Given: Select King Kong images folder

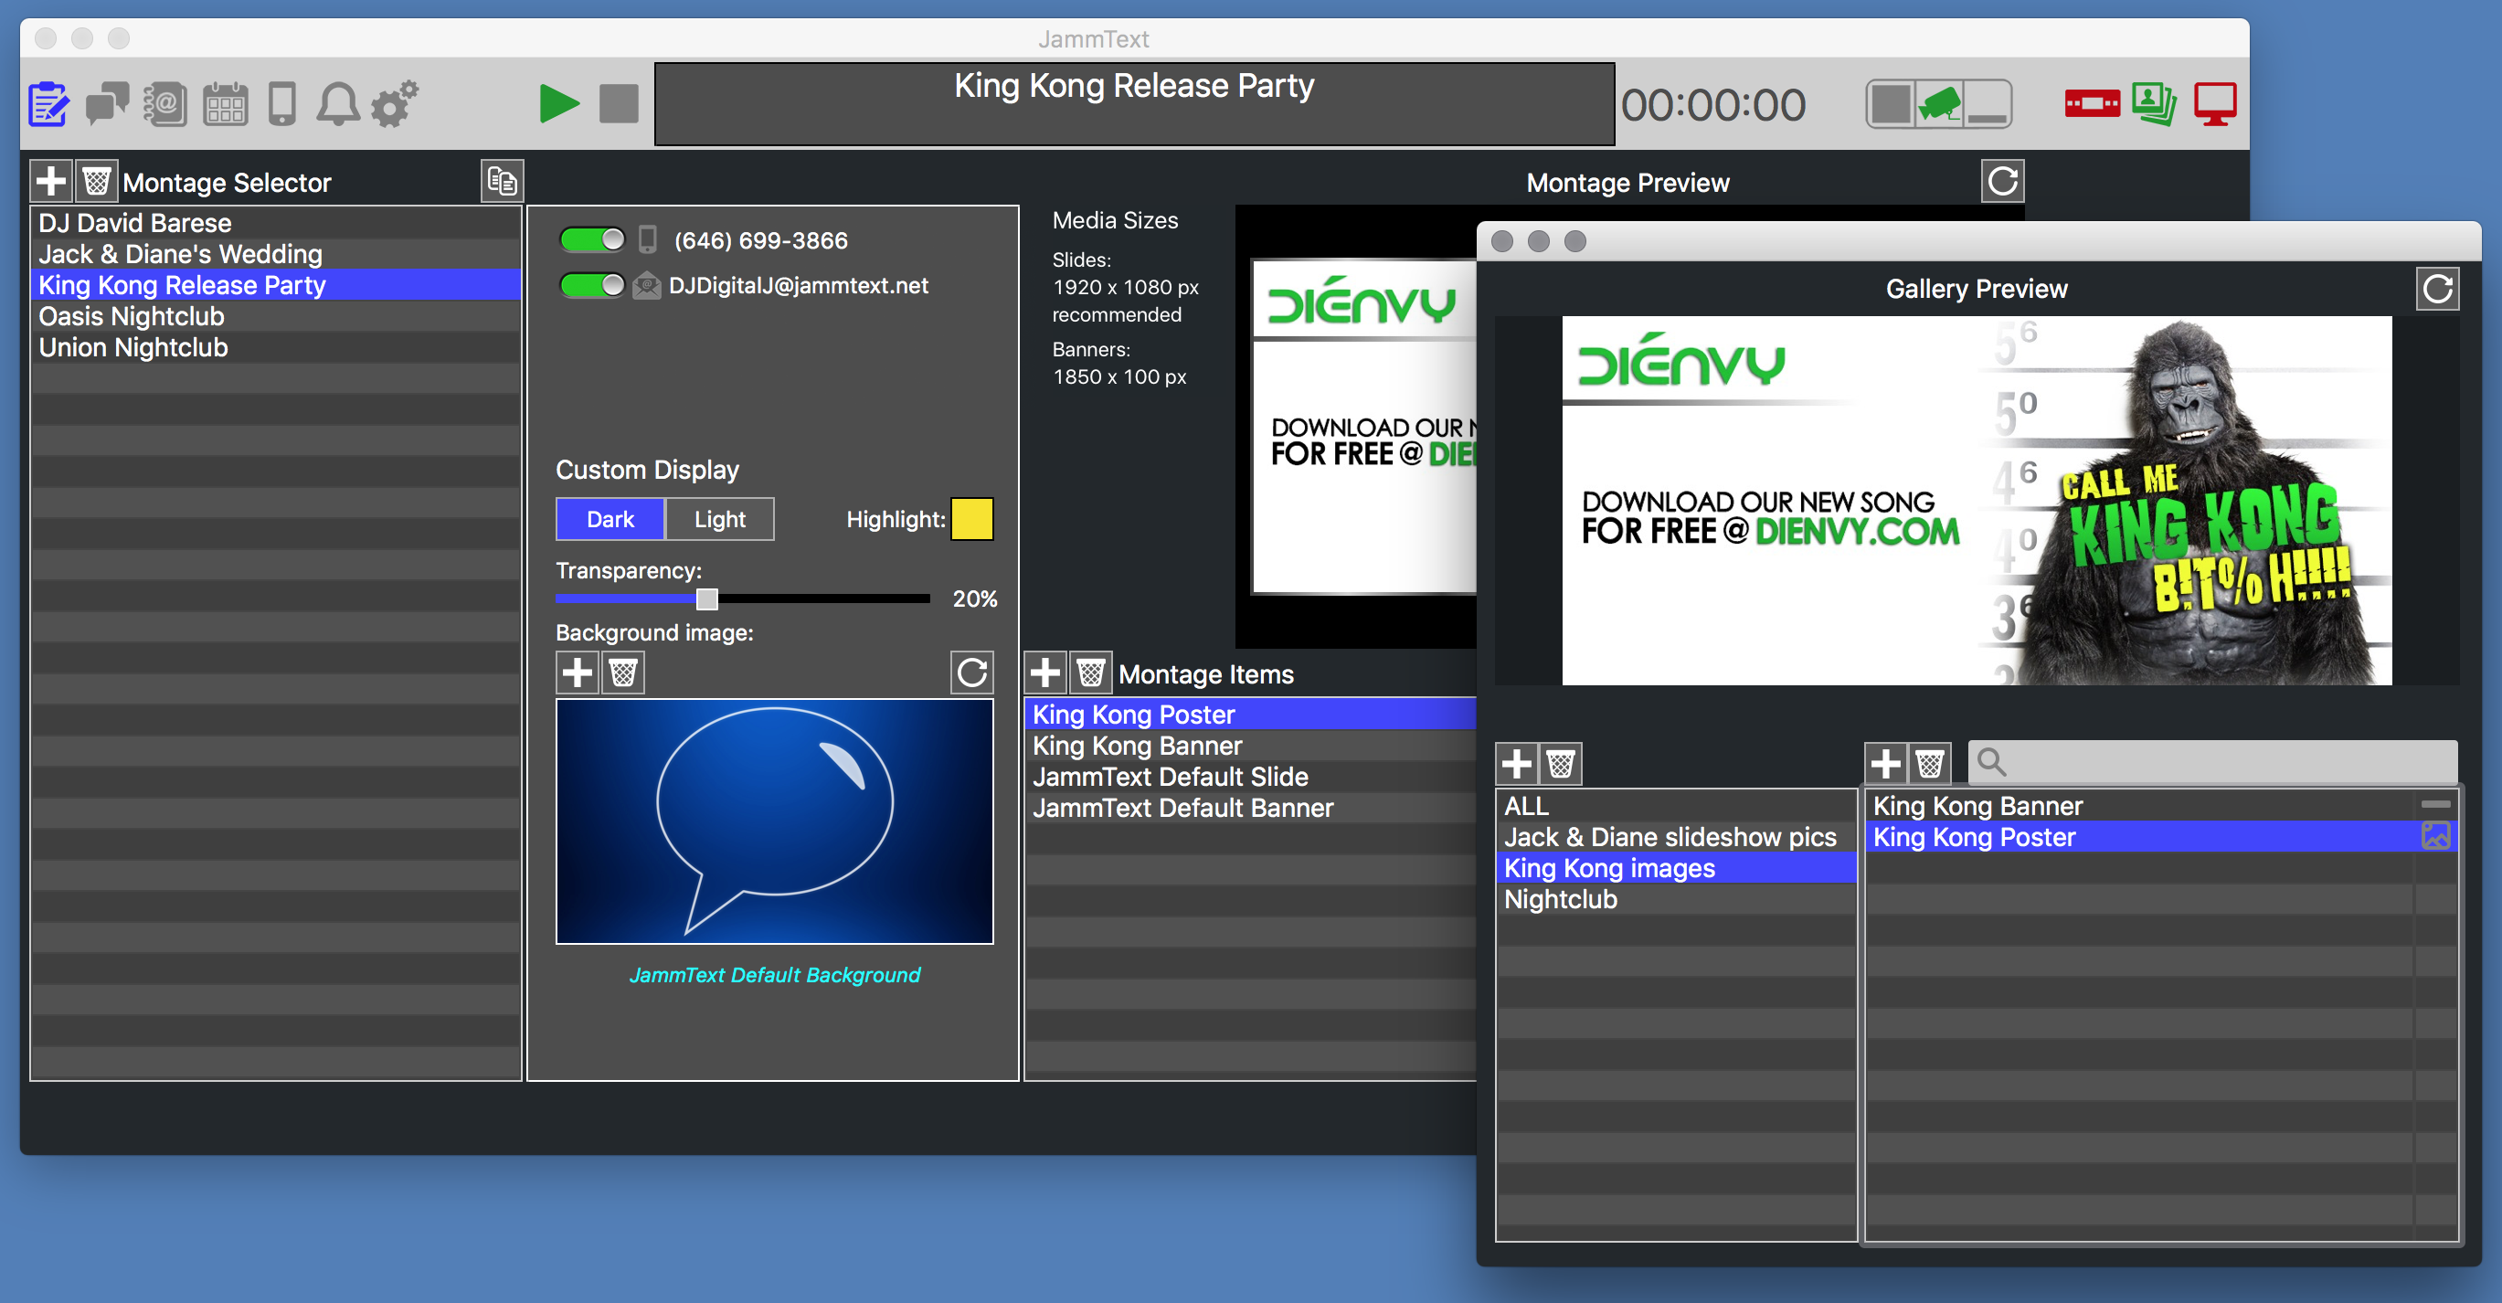Looking at the screenshot, I should (1677, 868).
